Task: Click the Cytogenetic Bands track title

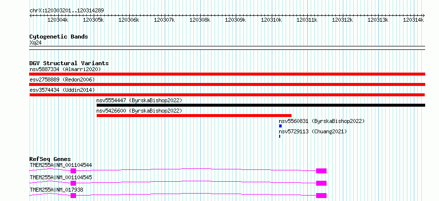Action: [x=59, y=37]
